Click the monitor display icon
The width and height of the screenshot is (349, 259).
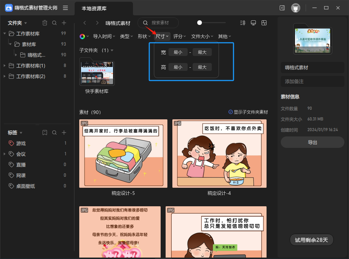click(x=253, y=23)
